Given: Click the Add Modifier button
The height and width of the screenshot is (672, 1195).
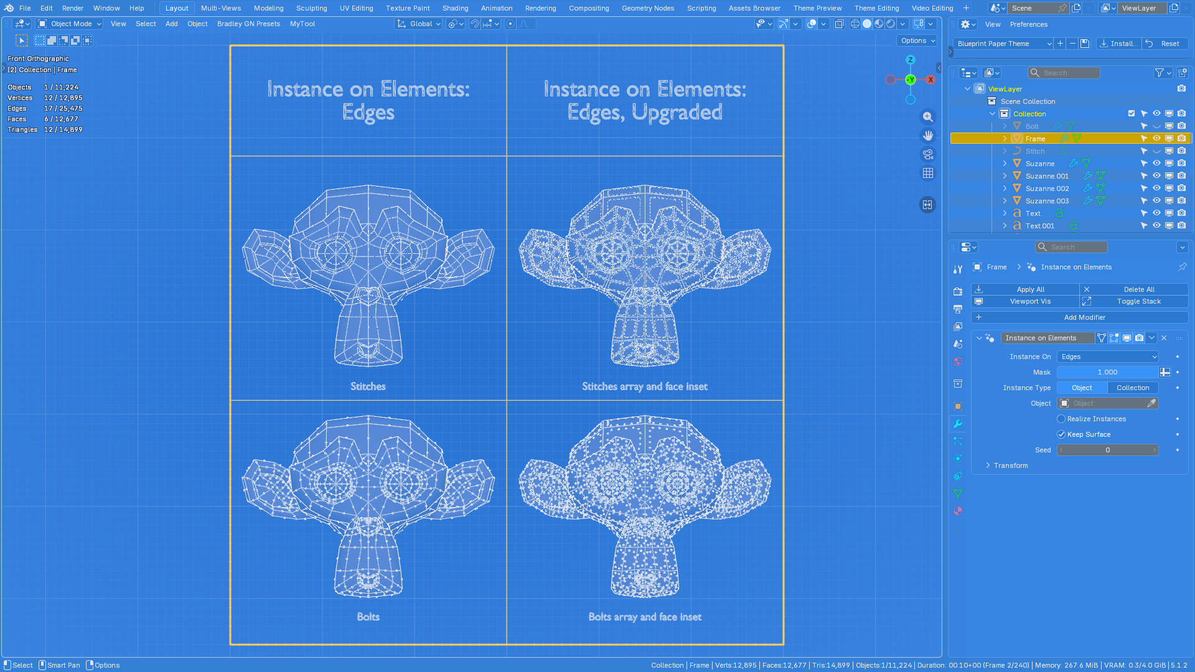Looking at the screenshot, I should click(x=1080, y=317).
